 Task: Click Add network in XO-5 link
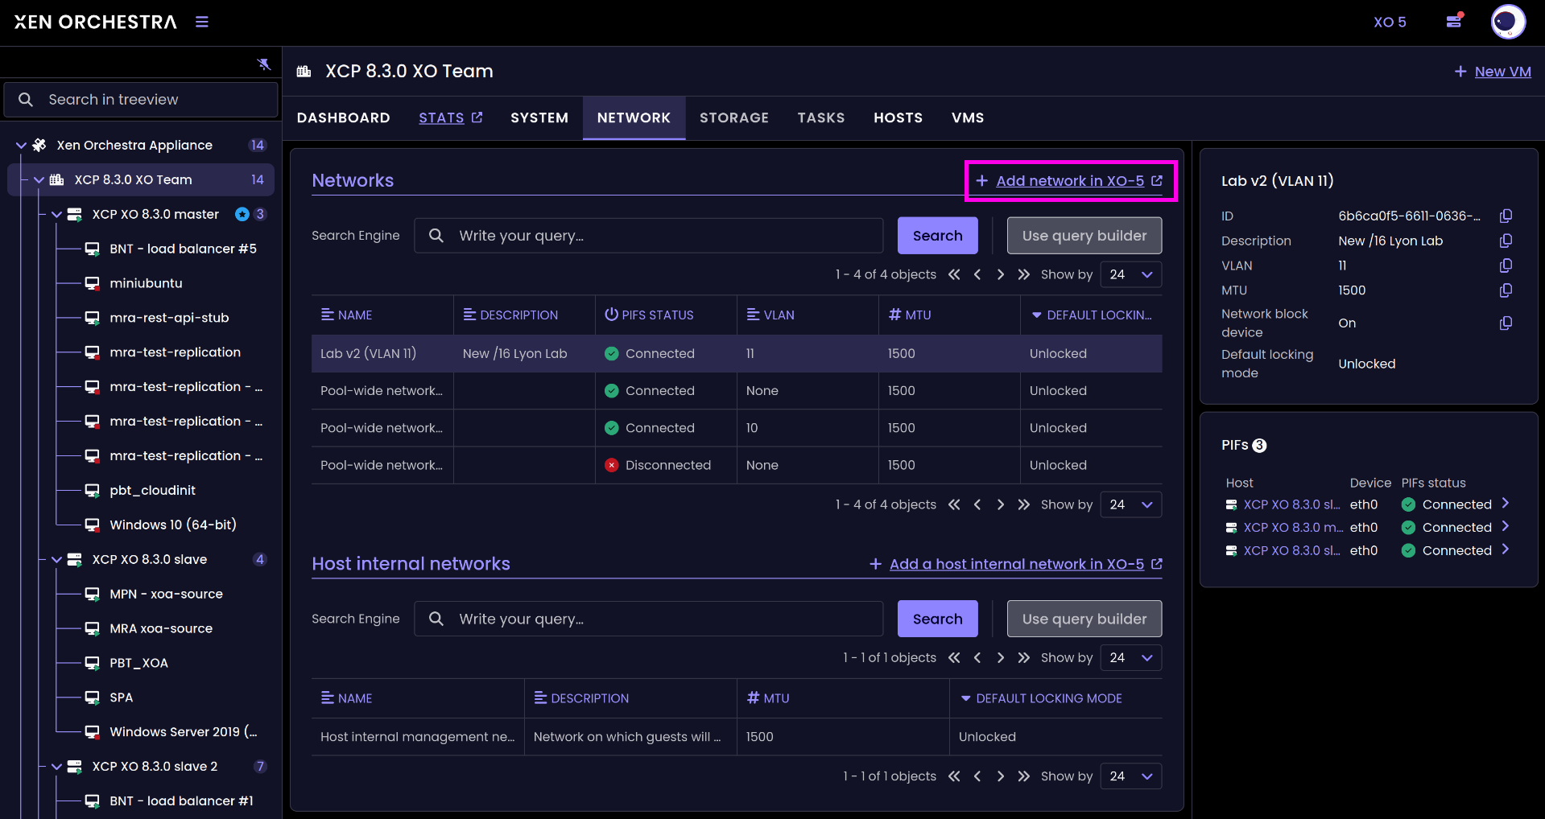tap(1069, 181)
